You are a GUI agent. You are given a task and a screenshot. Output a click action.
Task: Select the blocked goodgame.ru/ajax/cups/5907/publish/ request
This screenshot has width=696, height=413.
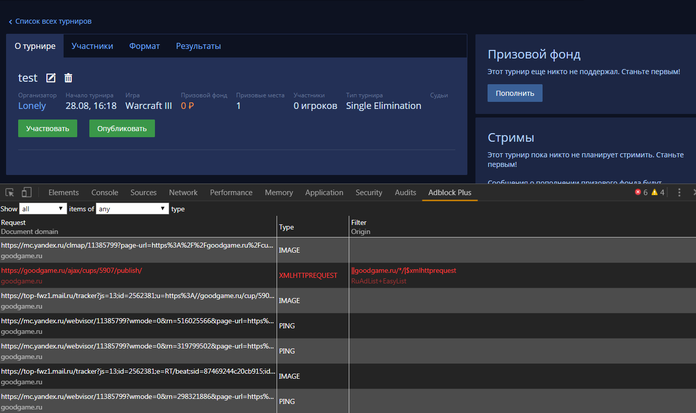[348, 275]
